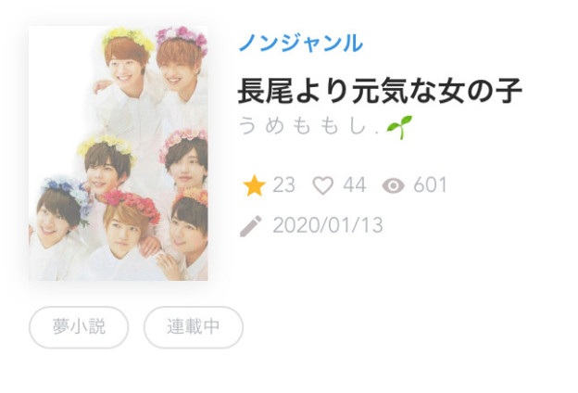Click the green sprout emoji by author

(x=399, y=127)
